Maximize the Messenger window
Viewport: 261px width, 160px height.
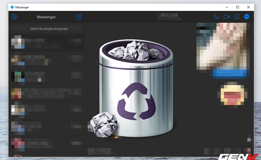[238, 7]
